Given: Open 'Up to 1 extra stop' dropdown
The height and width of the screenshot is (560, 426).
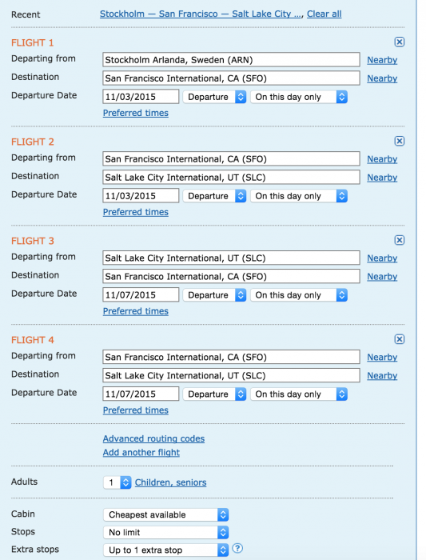Looking at the screenshot, I should click(x=166, y=550).
